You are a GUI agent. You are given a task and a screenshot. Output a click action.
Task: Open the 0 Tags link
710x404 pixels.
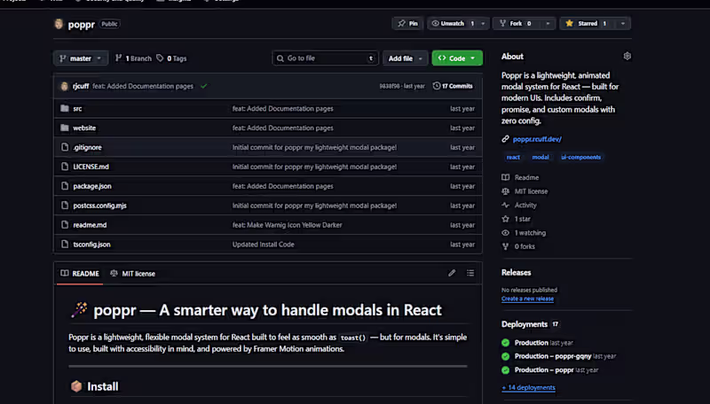coord(171,58)
